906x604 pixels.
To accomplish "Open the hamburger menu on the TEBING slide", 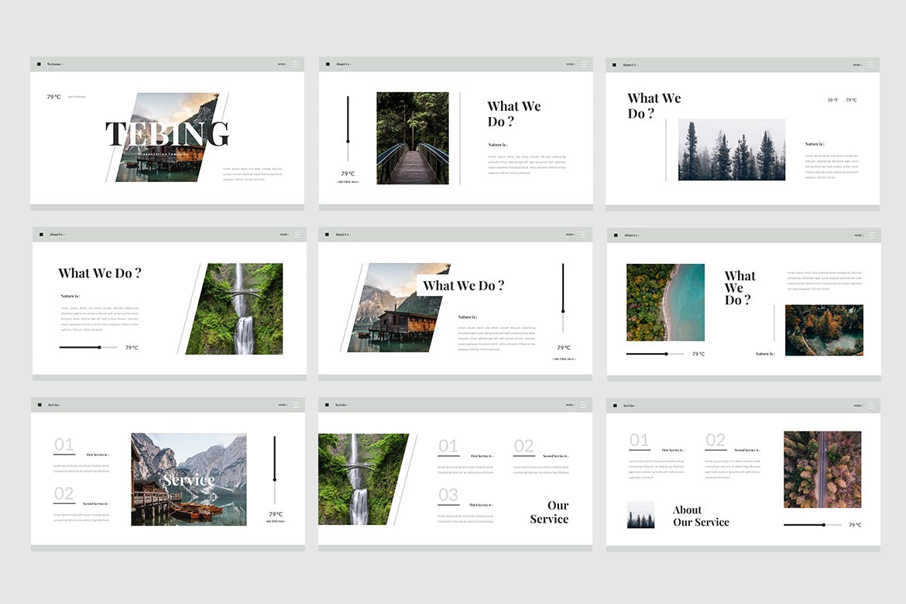I will (296, 64).
